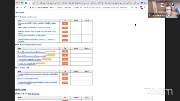The width and height of the screenshot is (180, 101).
Task: Open the Health link next to Sarah
Action: point(28,45)
